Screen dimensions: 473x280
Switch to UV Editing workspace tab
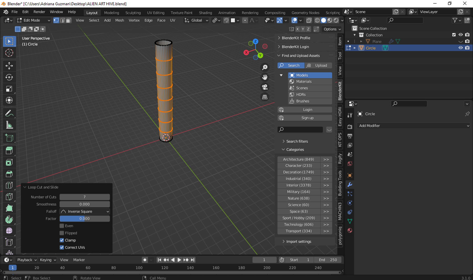pyautogui.click(x=156, y=13)
